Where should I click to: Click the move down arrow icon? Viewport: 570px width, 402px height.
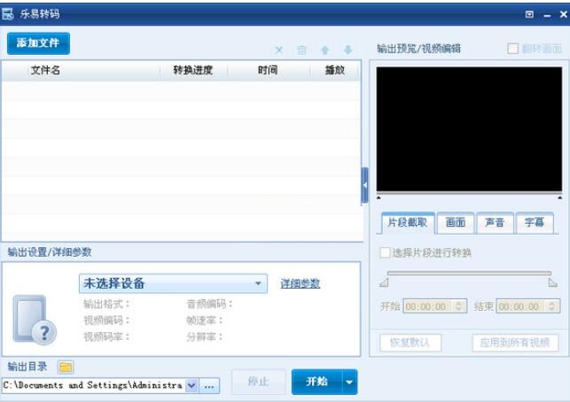pyautogui.click(x=347, y=50)
